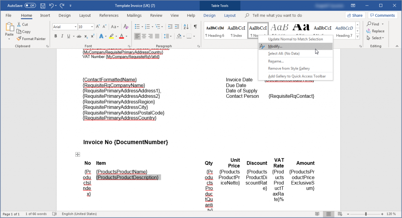Choose Modify... in the context menu

(296, 46)
